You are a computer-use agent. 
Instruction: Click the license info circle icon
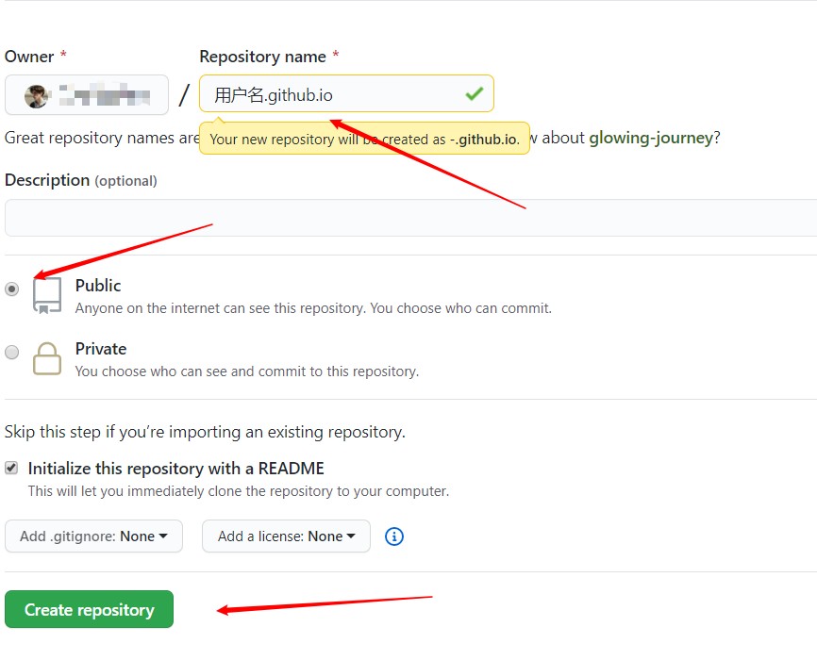pos(394,536)
